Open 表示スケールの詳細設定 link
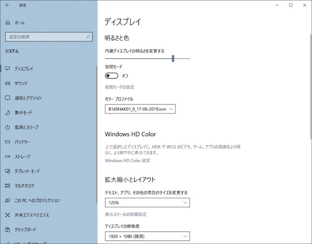This screenshot has width=312, height=244. tap(126, 214)
